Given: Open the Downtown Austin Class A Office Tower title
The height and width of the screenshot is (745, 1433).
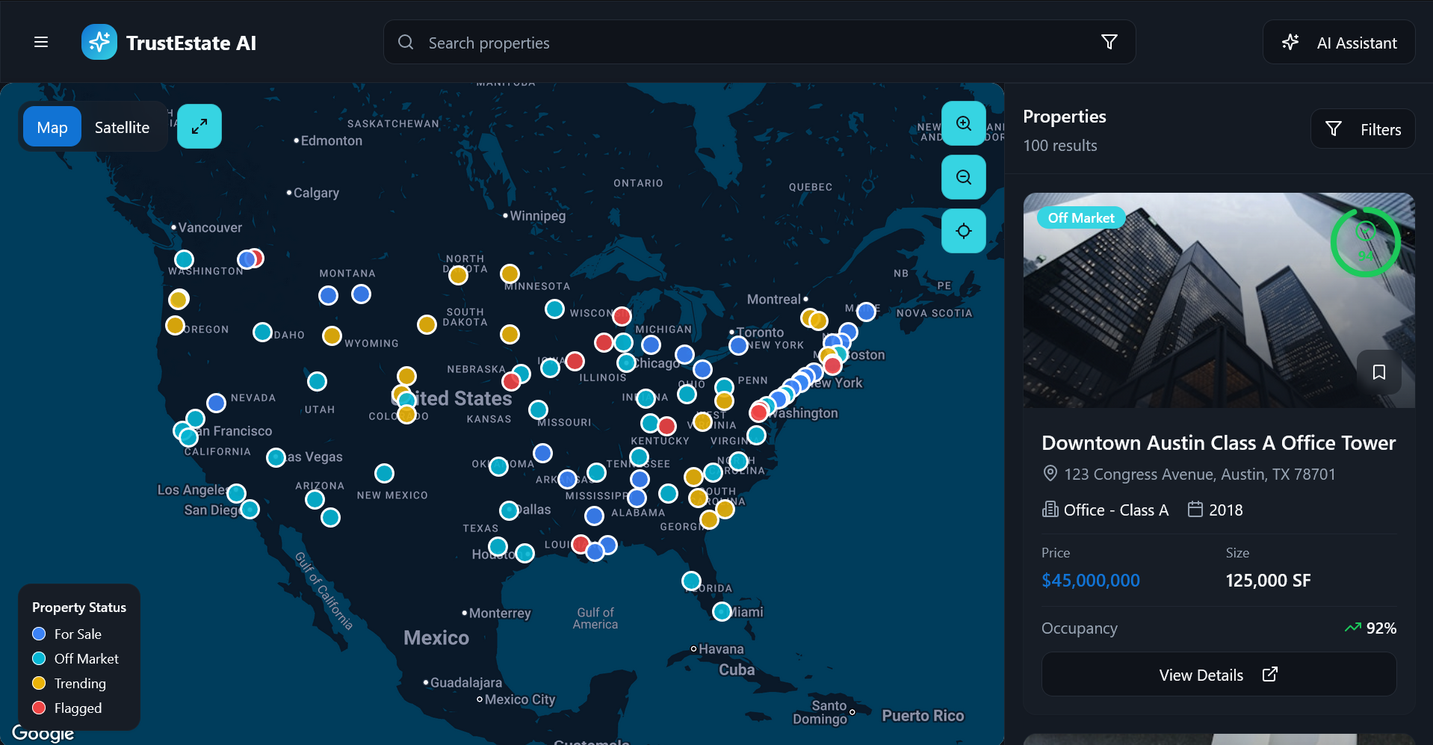Looking at the screenshot, I should [1219, 443].
